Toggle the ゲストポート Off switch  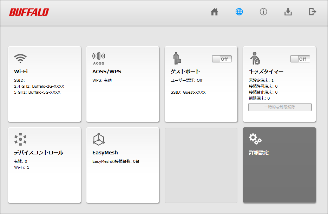pos(222,59)
